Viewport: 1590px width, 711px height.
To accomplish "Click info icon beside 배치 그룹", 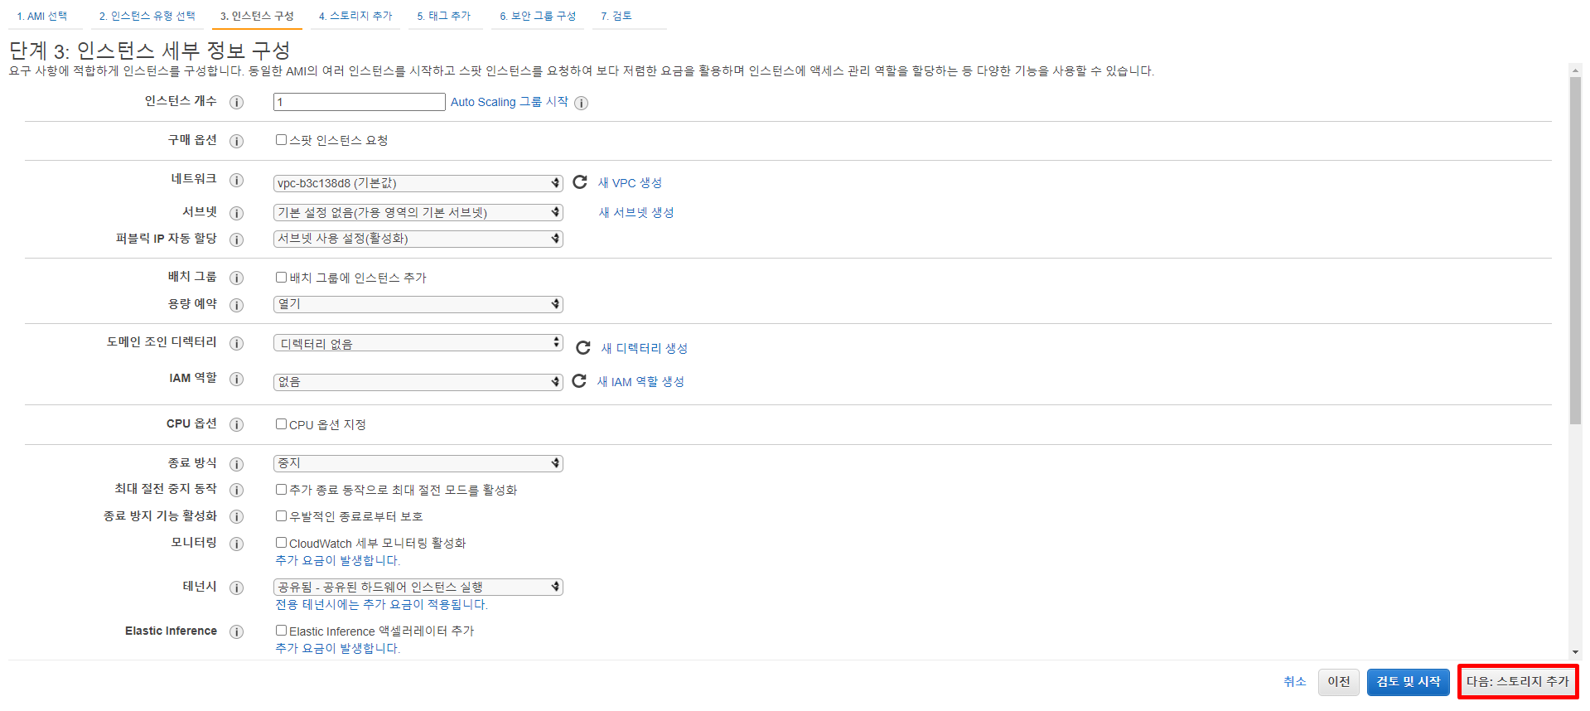I will [x=237, y=278].
